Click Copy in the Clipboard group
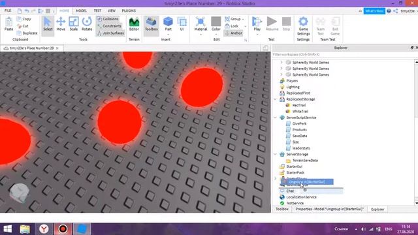The image size is (418, 235). pos(24,19)
